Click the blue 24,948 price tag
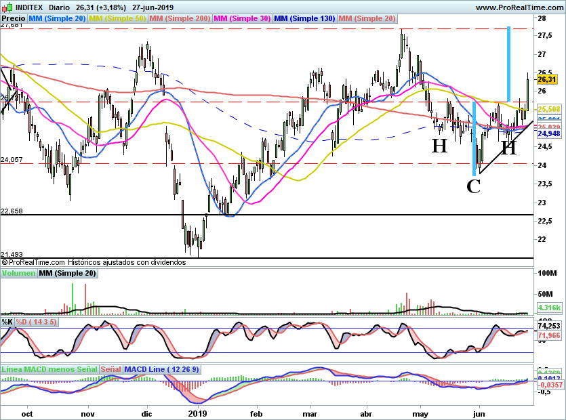The height and width of the screenshot is (420, 566). (x=549, y=133)
